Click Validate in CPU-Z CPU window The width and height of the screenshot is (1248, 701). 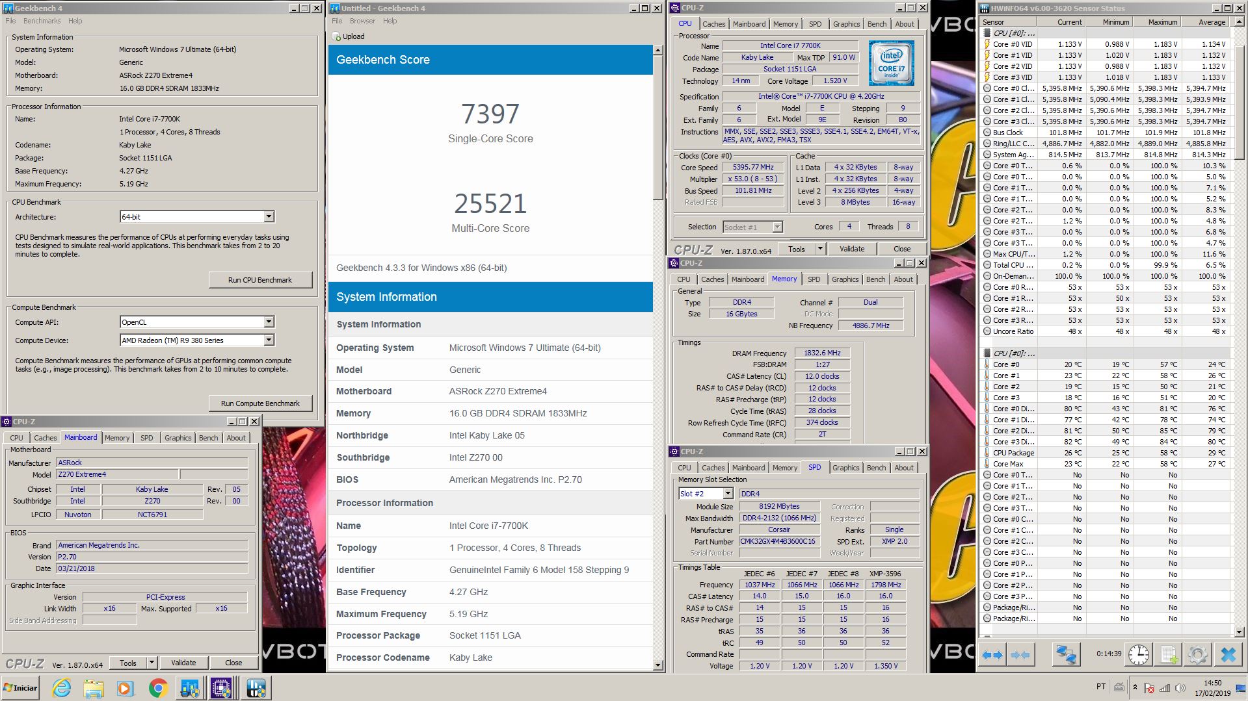pyautogui.click(x=852, y=249)
